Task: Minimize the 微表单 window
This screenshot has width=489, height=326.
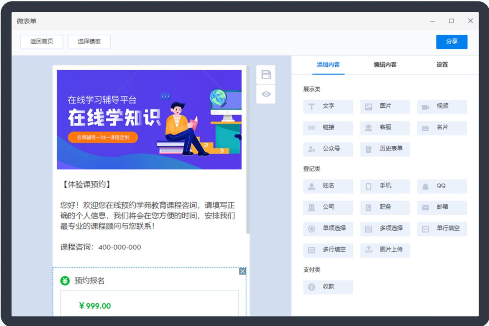Action: 432,21
